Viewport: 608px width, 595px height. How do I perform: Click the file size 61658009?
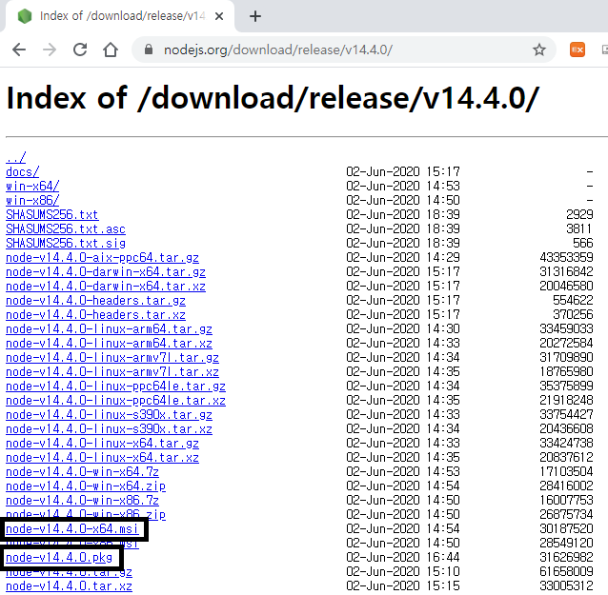(566, 572)
